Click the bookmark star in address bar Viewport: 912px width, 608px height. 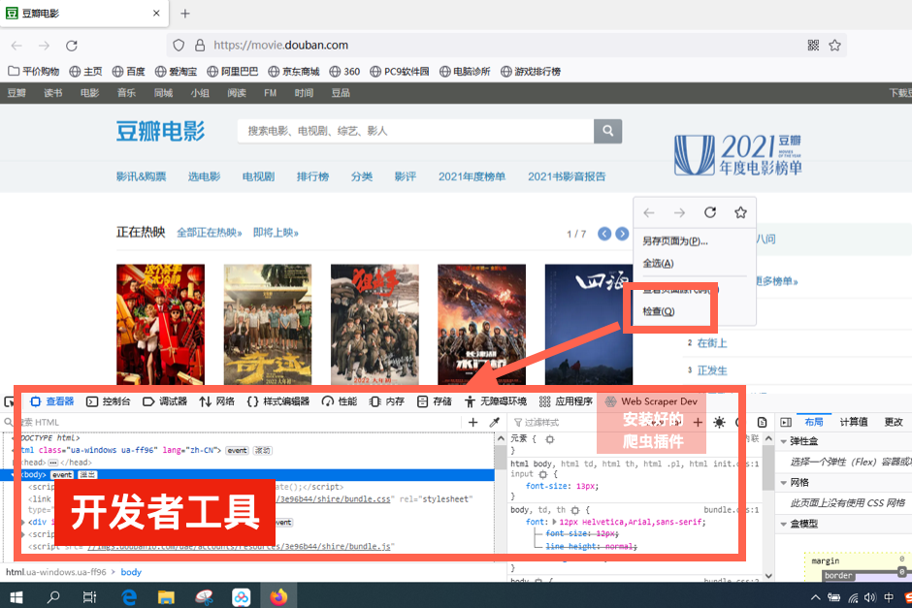[x=834, y=46]
